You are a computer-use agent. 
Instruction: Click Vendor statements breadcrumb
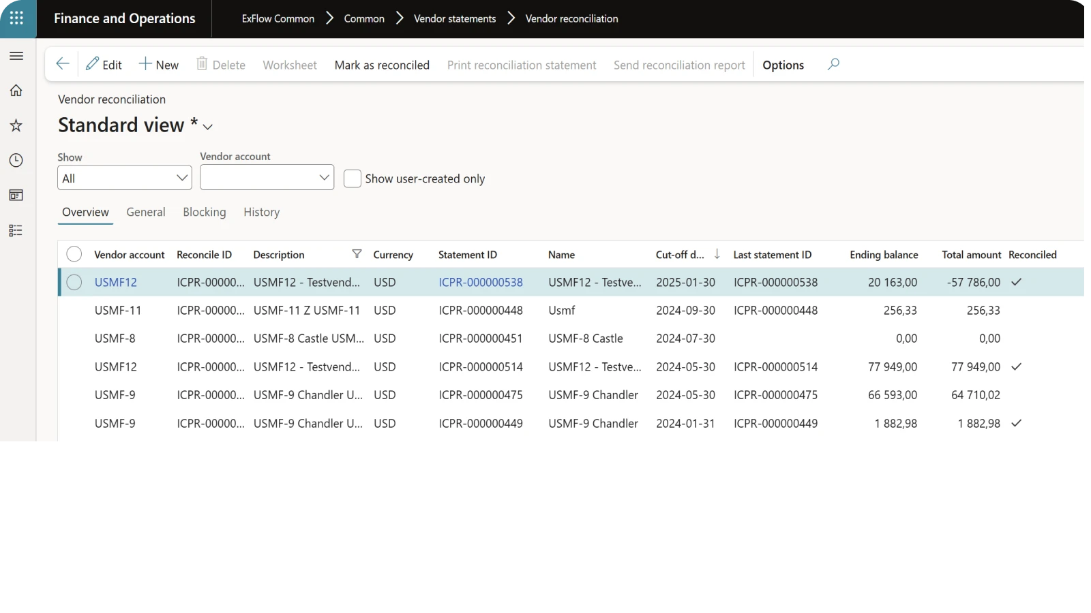click(x=455, y=18)
